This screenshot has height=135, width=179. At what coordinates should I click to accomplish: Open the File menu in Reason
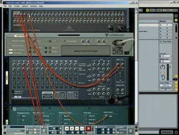tap(5, 6)
